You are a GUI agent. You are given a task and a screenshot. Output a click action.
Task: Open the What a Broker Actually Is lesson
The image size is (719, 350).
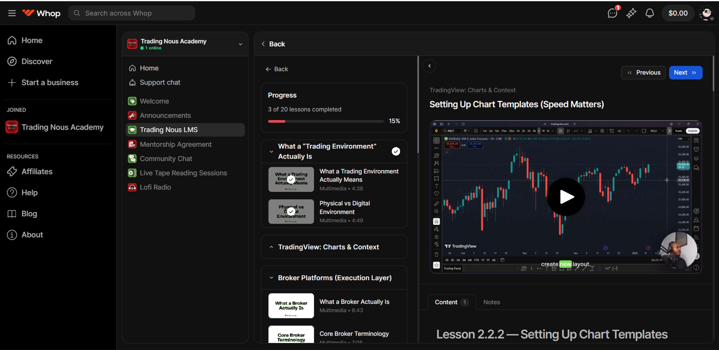334,306
